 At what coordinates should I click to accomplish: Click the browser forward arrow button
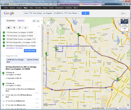click(7, 4)
